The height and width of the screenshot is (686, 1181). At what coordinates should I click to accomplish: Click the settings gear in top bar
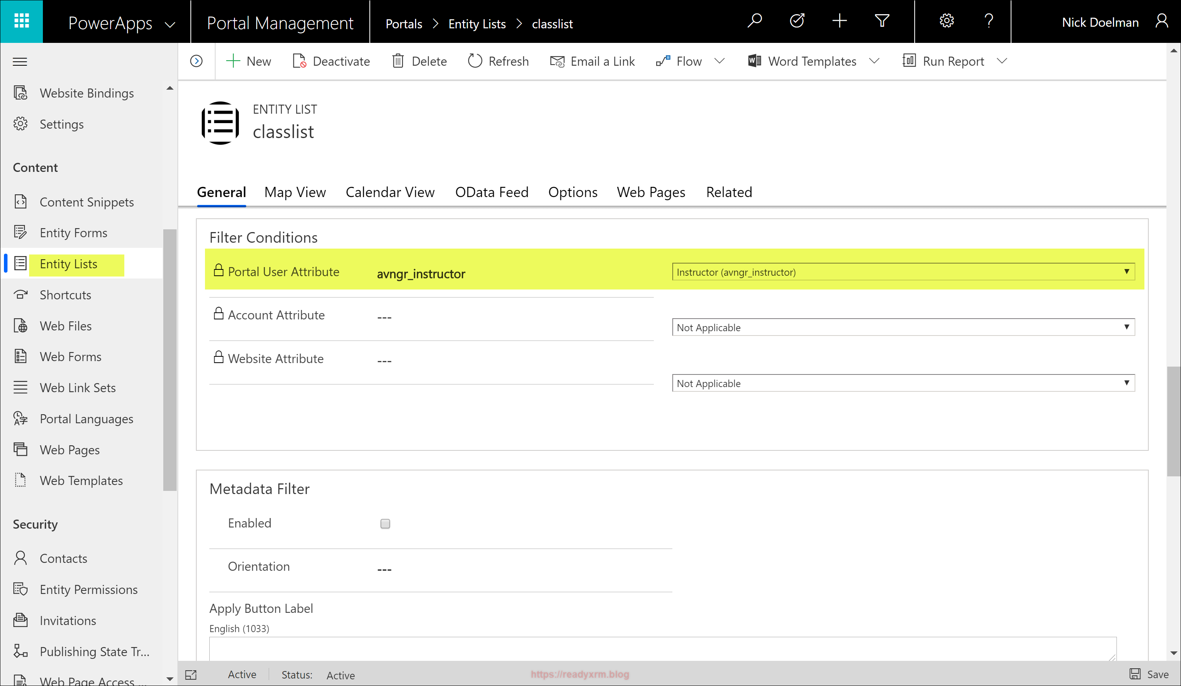click(947, 21)
